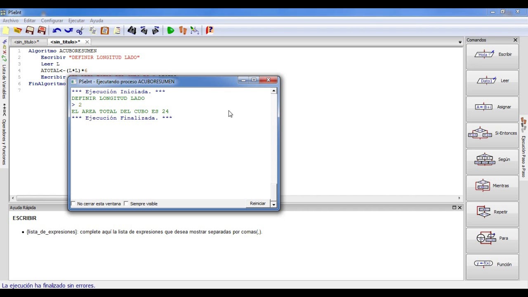Screen dimensions: 528x297
Task: Create a new file with the blank-page icon
Action: point(6,31)
